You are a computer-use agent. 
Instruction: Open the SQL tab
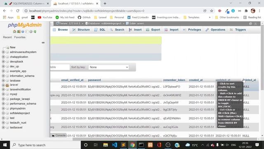(x=100, y=30)
